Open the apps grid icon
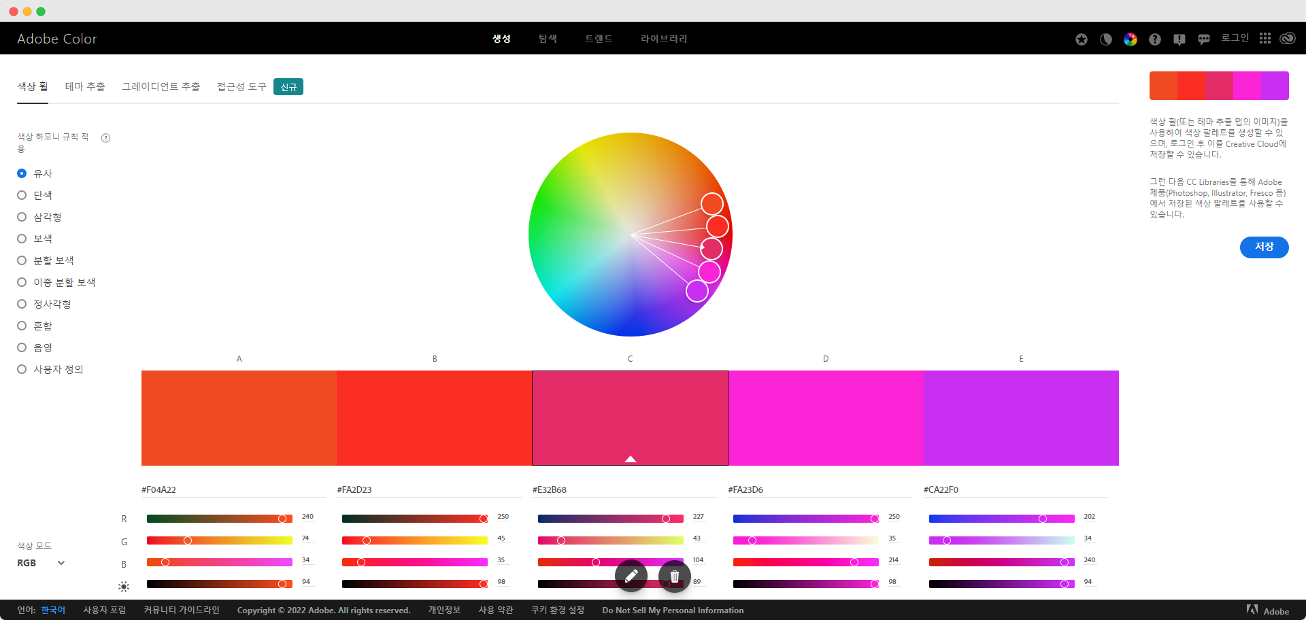This screenshot has height=620, width=1306. (x=1265, y=39)
